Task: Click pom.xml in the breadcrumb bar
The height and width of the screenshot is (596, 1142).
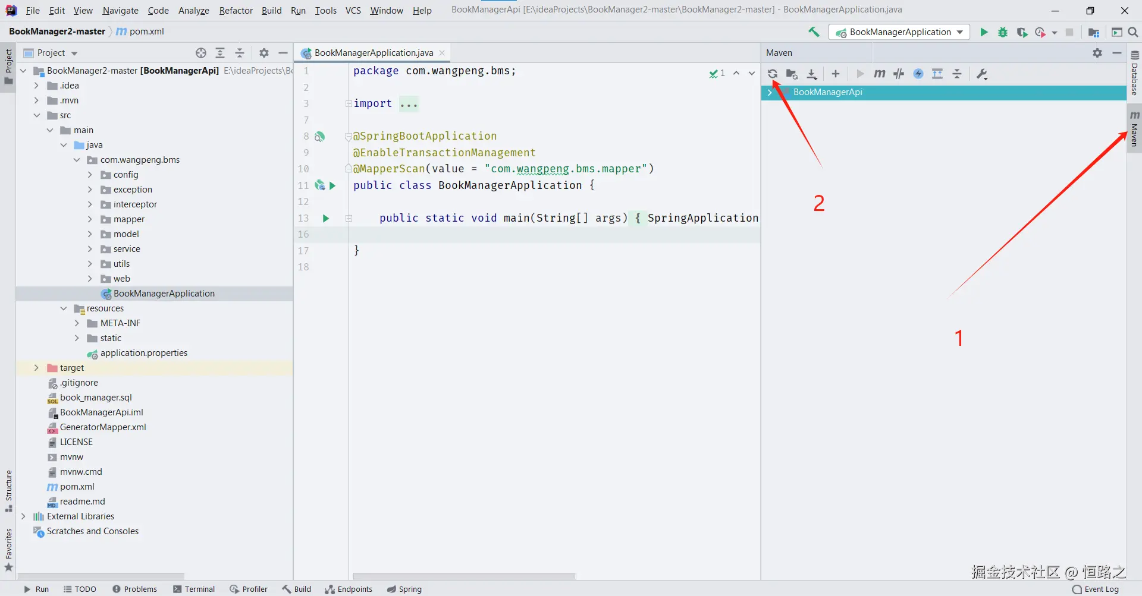Action: pyautogui.click(x=140, y=31)
